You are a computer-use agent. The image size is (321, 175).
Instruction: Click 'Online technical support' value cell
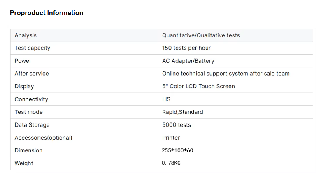(x=226, y=74)
